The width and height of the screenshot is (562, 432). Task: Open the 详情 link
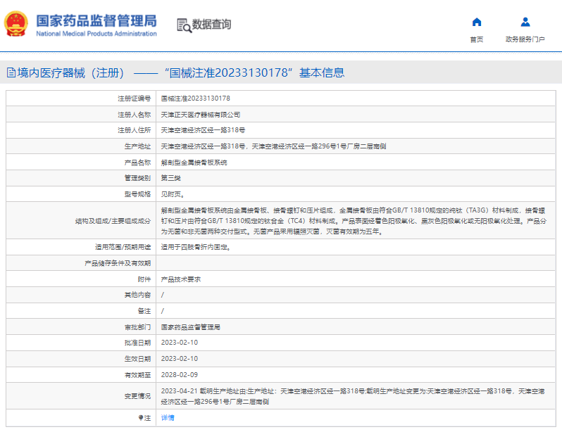(168, 418)
